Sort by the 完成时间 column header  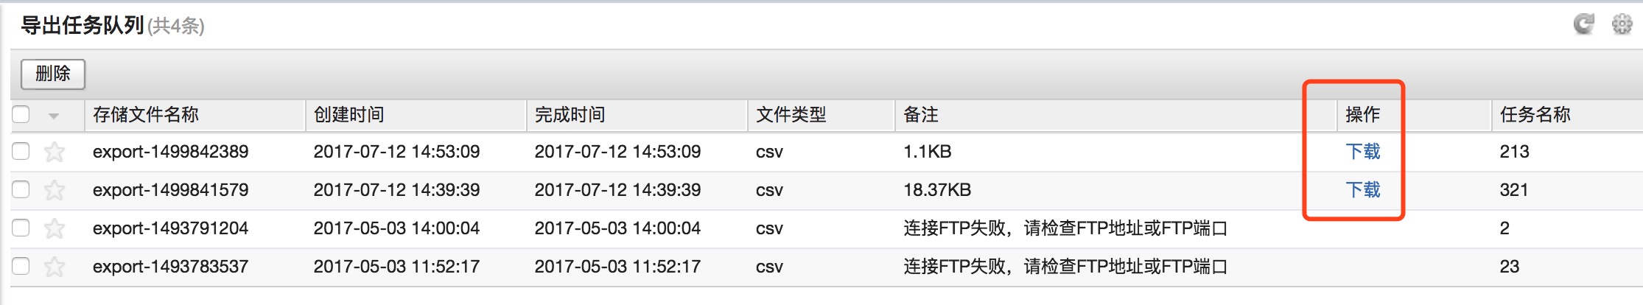point(570,115)
